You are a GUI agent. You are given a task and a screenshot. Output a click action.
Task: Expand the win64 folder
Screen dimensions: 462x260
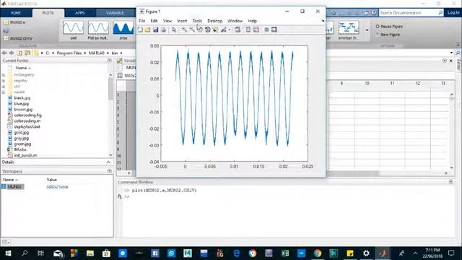tap(4, 92)
